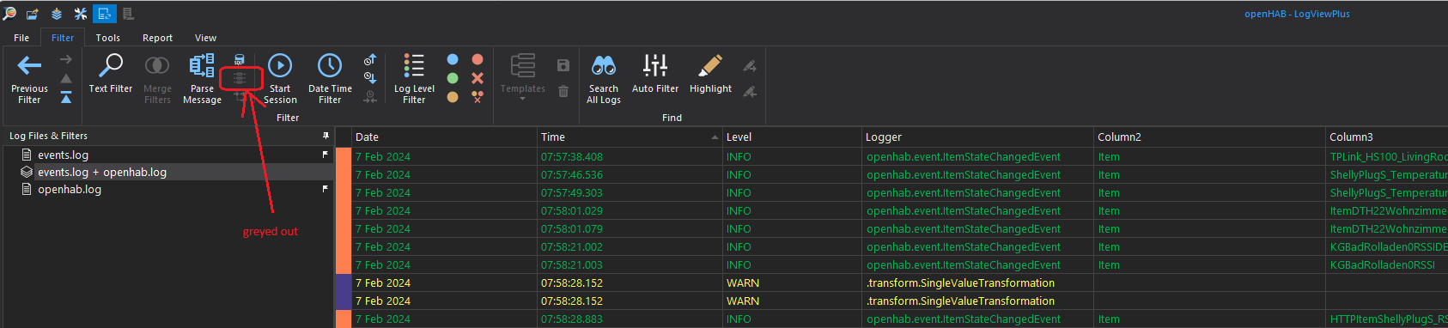1448x328 pixels.
Task: Open the Text Filter tool
Action: [111, 74]
